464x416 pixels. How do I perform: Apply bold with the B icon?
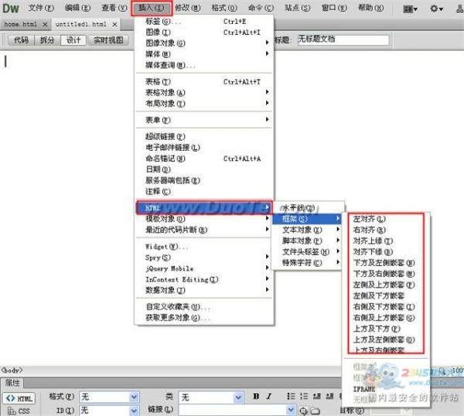256,396
